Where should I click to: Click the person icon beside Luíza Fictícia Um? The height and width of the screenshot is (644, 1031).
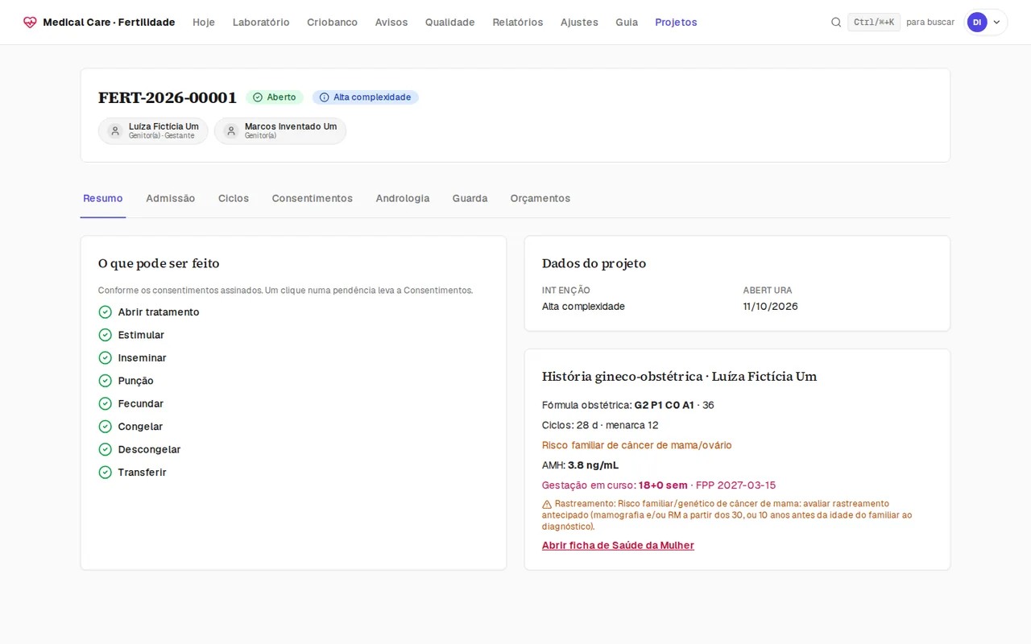(115, 131)
